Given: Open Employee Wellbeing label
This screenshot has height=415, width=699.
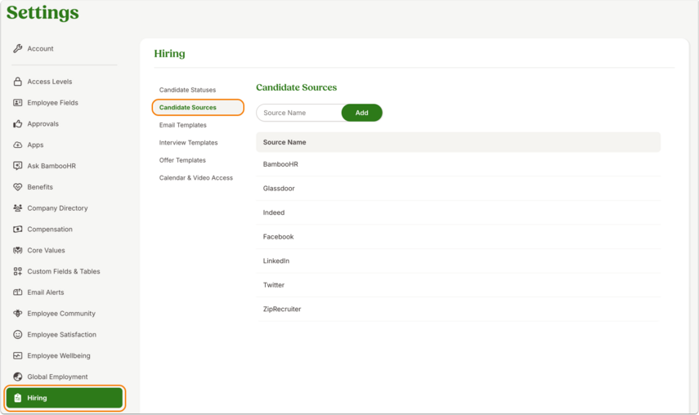Looking at the screenshot, I should pos(58,356).
